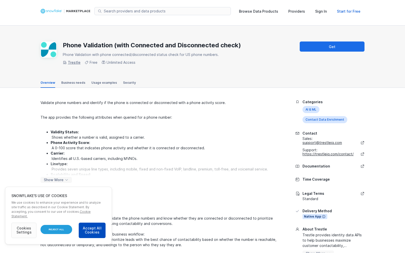Switch to the Overview tab
This screenshot has width=405, height=253.
click(48, 83)
